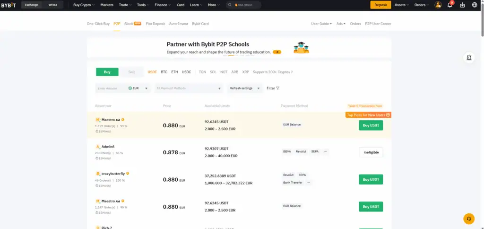Open the Markets menu item
This screenshot has height=229, width=484.
click(x=107, y=5)
